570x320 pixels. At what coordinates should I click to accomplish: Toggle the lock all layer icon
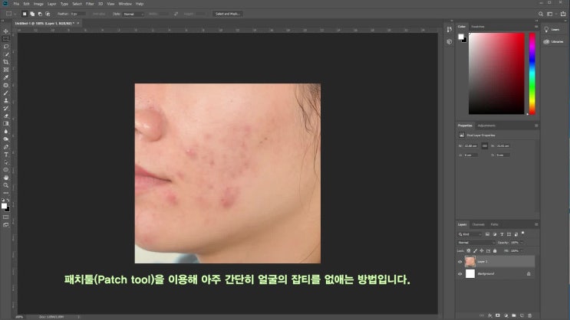click(x=495, y=250)
